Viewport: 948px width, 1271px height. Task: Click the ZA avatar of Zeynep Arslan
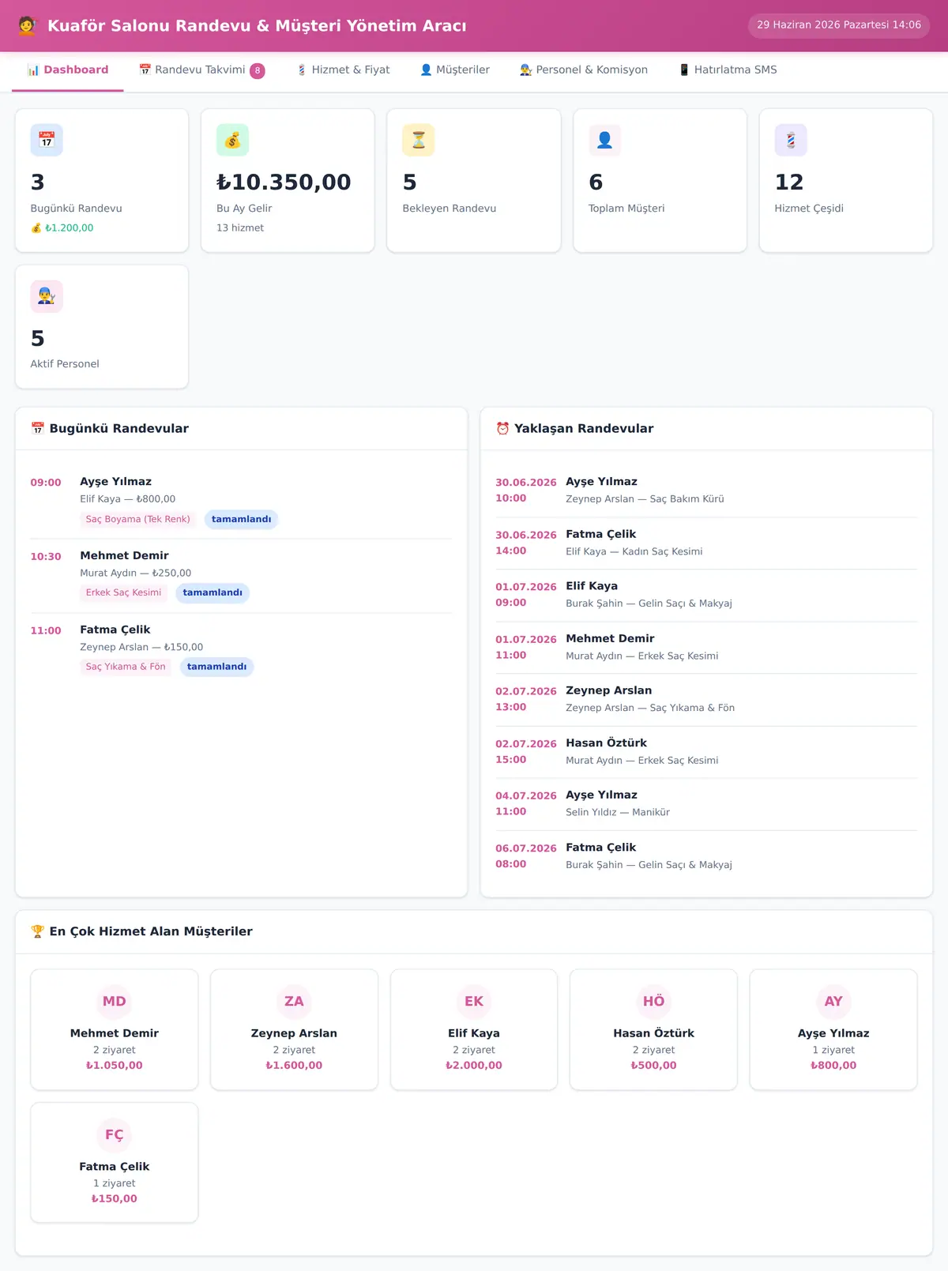[x=294, y=1002]
